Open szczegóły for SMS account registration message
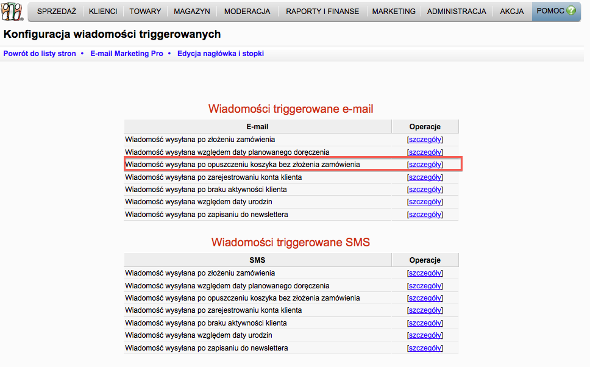Image resolution: width=590 pixels, height=367 pixels. (425, 310)
